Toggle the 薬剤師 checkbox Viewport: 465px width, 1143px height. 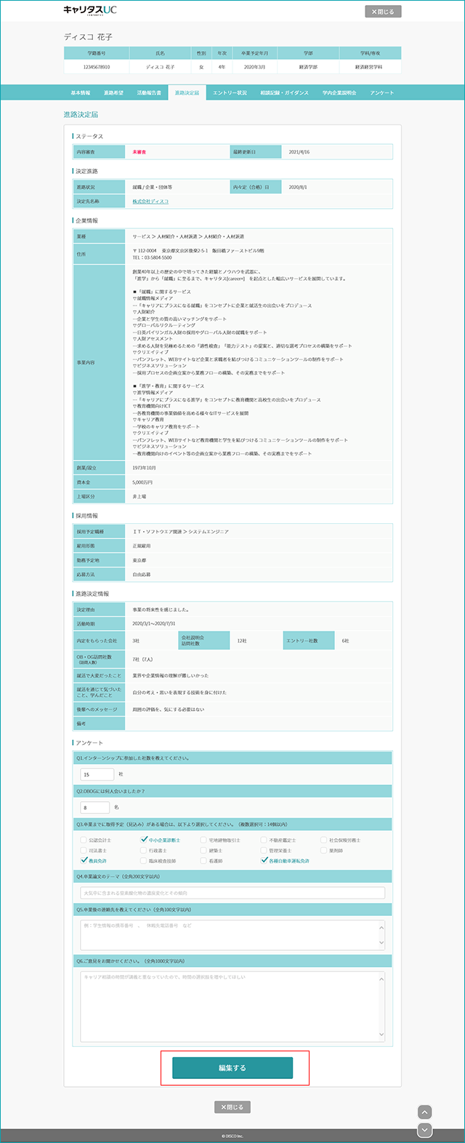(323, 850)
